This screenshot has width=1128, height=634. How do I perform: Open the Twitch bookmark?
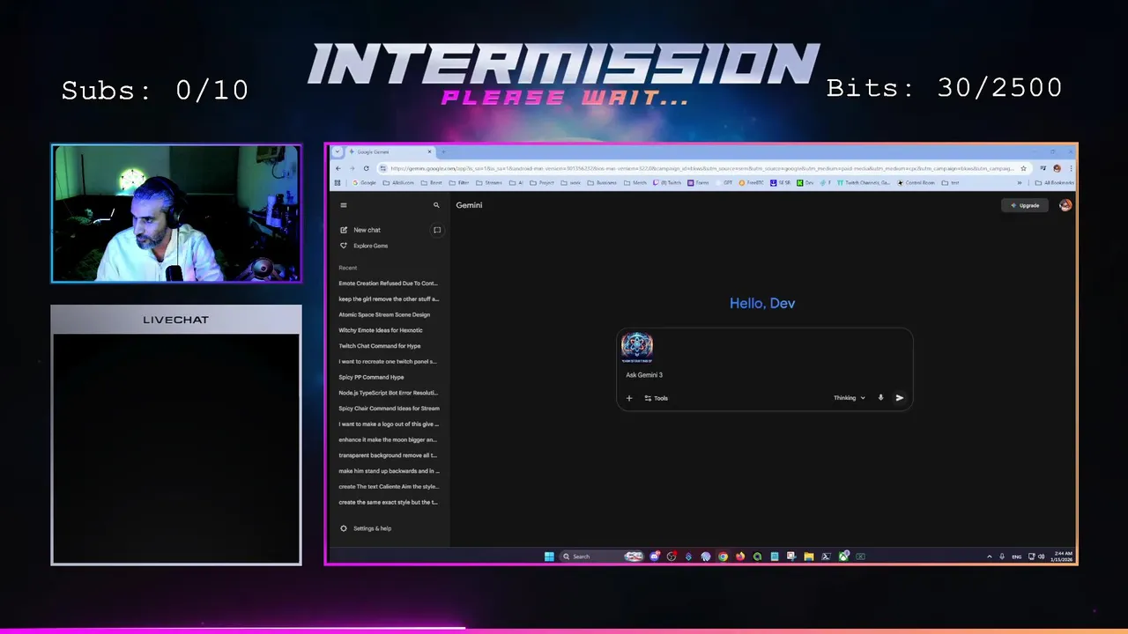point(669,182)
